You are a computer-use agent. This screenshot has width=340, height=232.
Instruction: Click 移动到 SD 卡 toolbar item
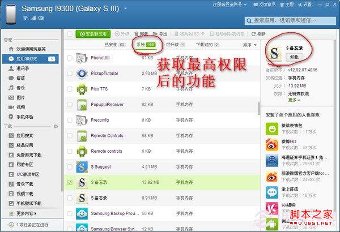click(x=189, y=34)
